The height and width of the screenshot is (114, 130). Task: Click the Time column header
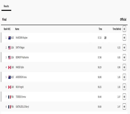[x=100, y=29]
